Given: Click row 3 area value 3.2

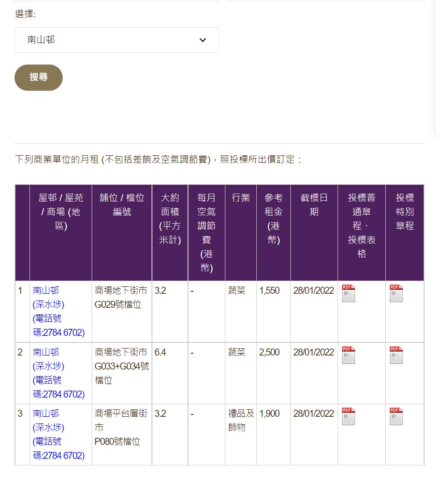Looking at the screenshot, I should pyautogui.click(x=160, y=414).
